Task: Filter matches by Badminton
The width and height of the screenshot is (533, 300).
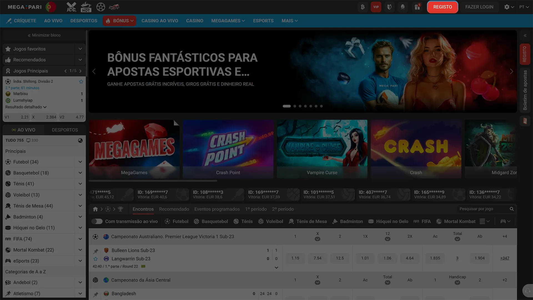Action: (348, 221)
